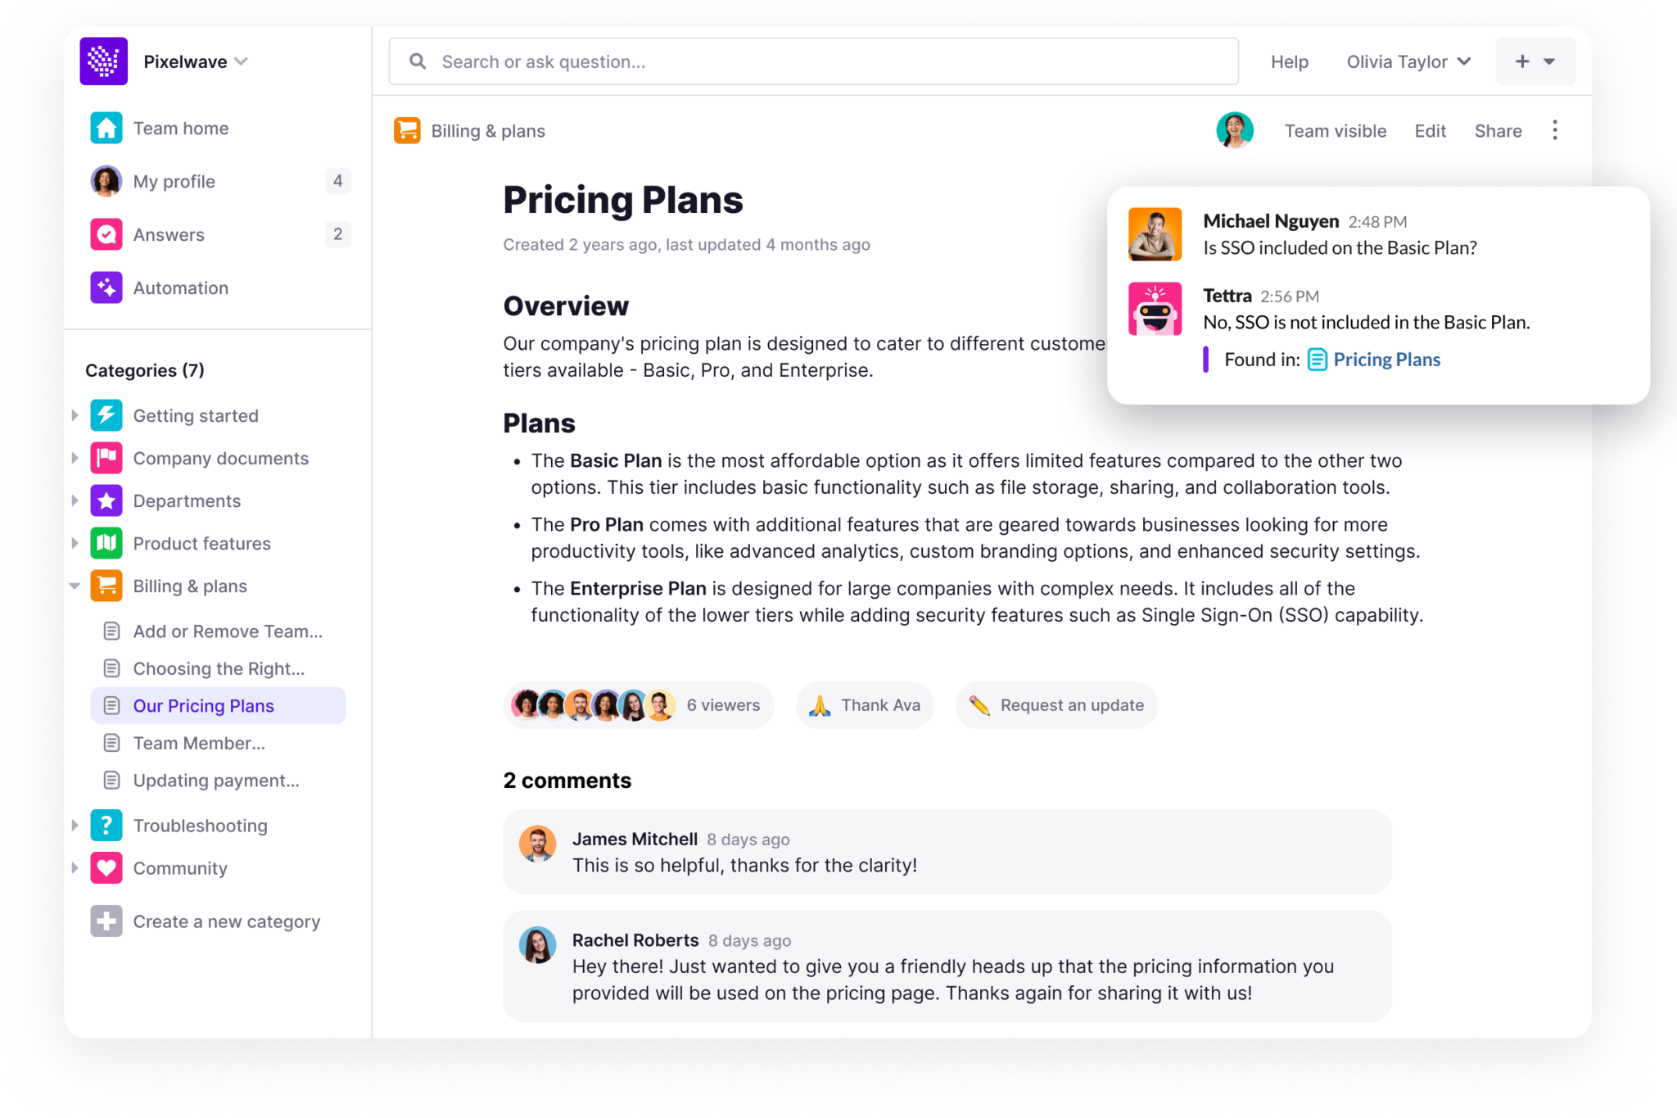Select the Updating payment page
1677x1118 pixels.
coord(215,780)
